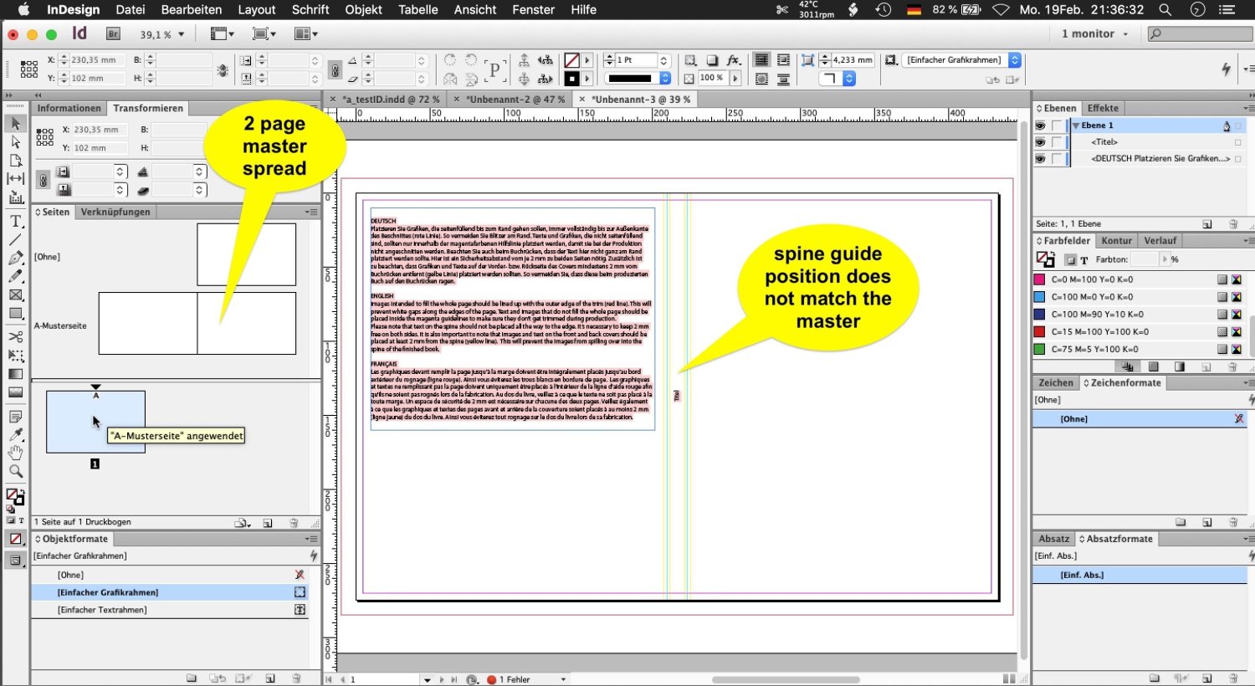The width and height of the screenshot is (1255, 686).
Task: Click the trash icon in the Ebenen panel
Action: [x=1232, y=224]
